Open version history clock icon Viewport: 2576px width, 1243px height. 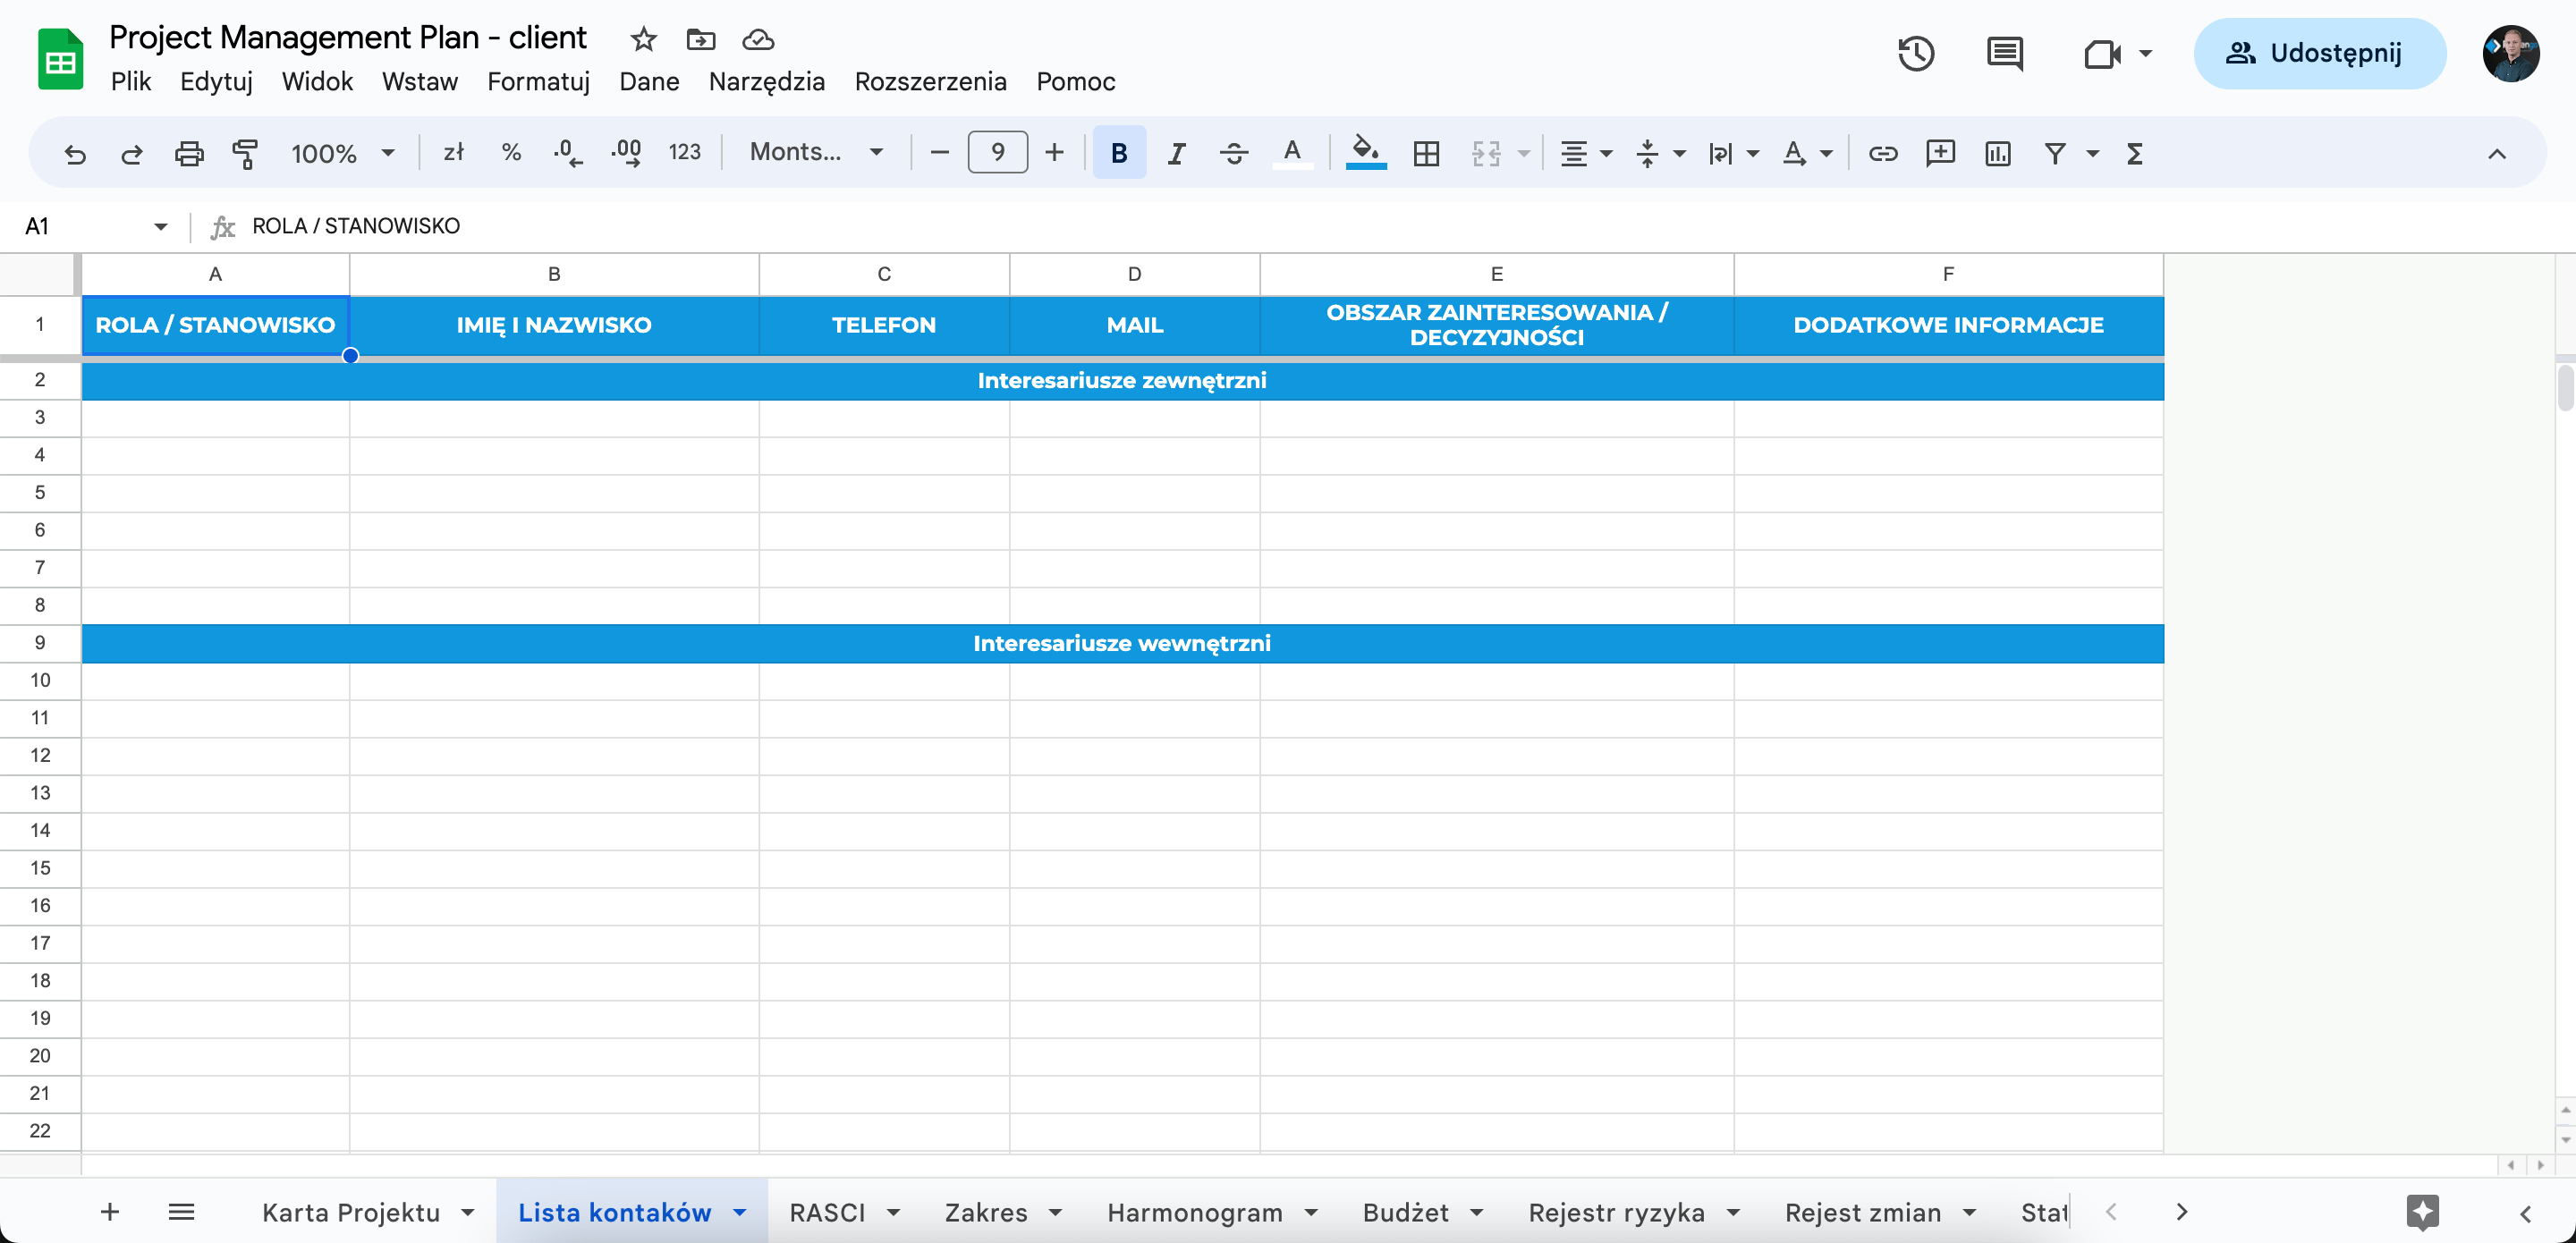pyautogui.click(x=1915, y=53)
